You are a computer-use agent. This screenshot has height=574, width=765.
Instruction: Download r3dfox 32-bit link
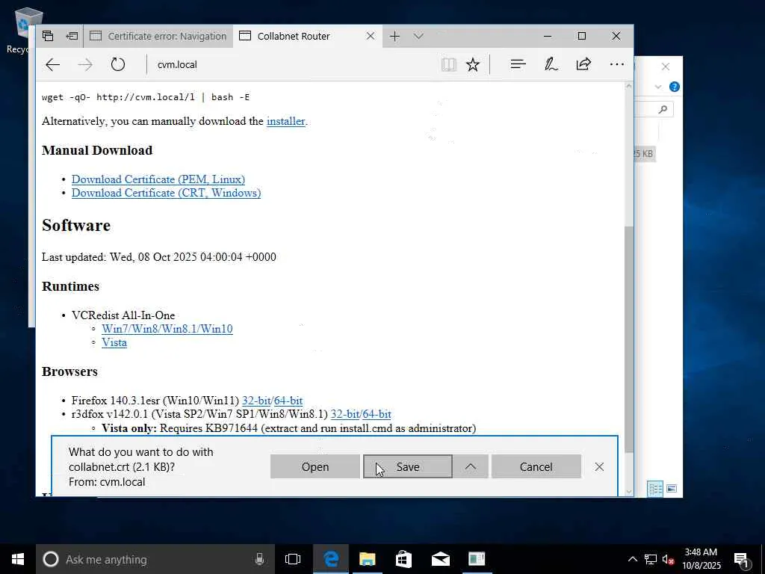click(345, 414)
